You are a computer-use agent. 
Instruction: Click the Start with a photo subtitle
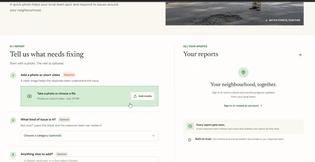coord(37,64)
